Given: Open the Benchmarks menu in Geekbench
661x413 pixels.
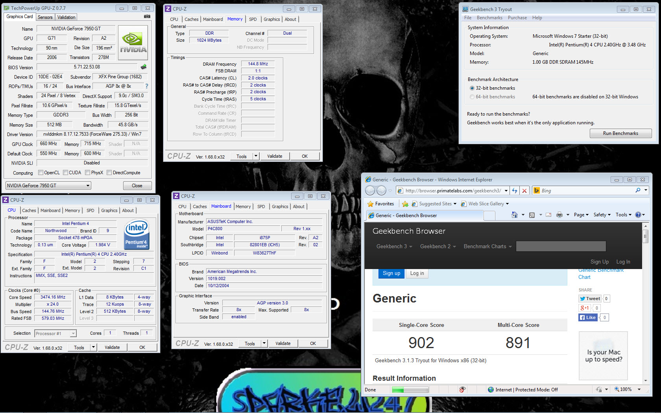Looking at the screenshot, I should [489, 18].
